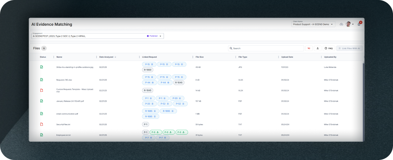Screen dimensions: 393x160
Task: Click status icon for Shiba-Inu-standing-in-profile-outdoors.jpg
Action: [x=41, y=67]
